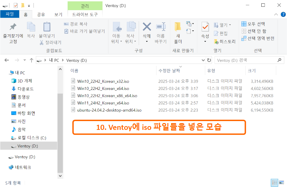The width and height of the screenshot is (287, 187).
Task: Click 내 PC in address bar breadcrumb
Action: click(x=54, y=60)
